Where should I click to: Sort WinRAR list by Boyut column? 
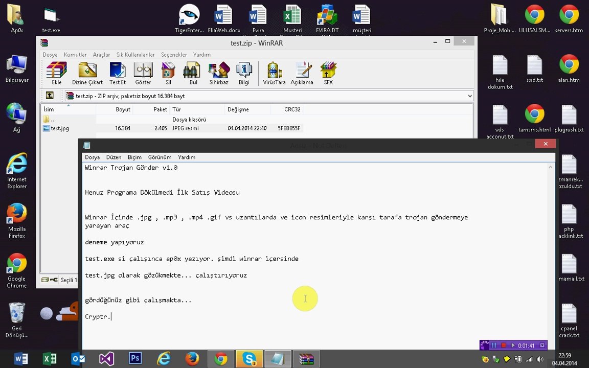pos(114,109)
